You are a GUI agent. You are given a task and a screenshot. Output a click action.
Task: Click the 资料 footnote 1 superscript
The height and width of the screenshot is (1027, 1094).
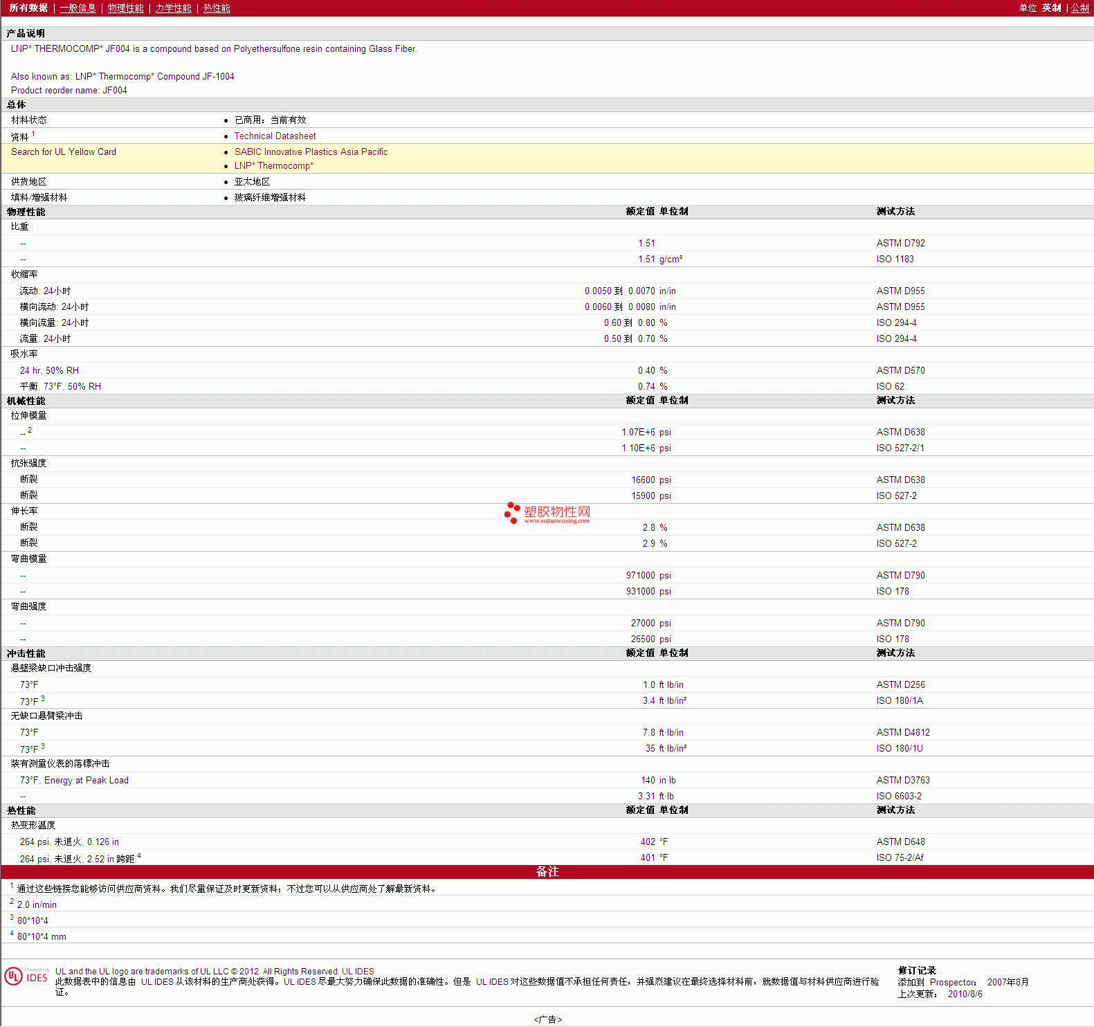coord(33,134)
